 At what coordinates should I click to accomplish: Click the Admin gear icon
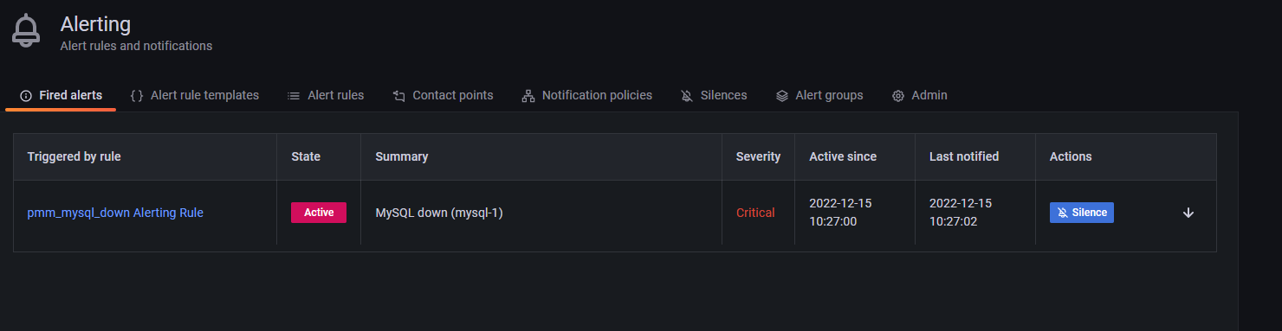[x=898, y=96]
